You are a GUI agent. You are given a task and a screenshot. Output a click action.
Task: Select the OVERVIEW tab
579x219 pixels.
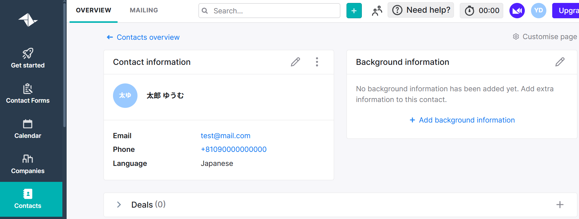(x=93, y=10)
